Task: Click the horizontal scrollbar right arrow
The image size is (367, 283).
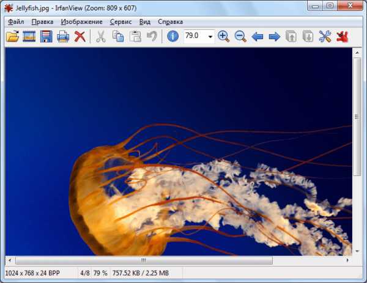Action: pos(347,260)
